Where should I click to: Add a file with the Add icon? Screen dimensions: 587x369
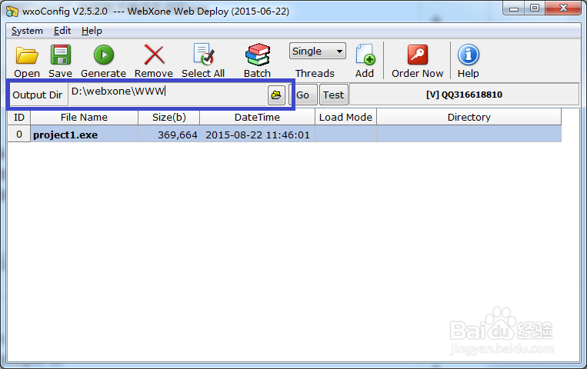[x=365, y=55]
